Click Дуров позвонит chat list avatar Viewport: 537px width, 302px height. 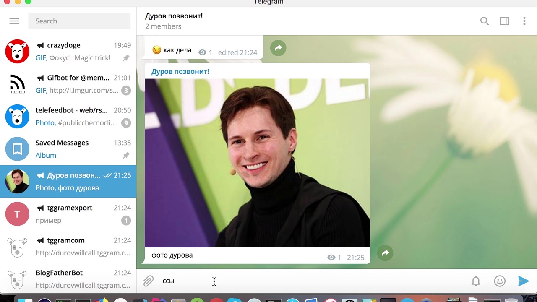pos(17,181)
